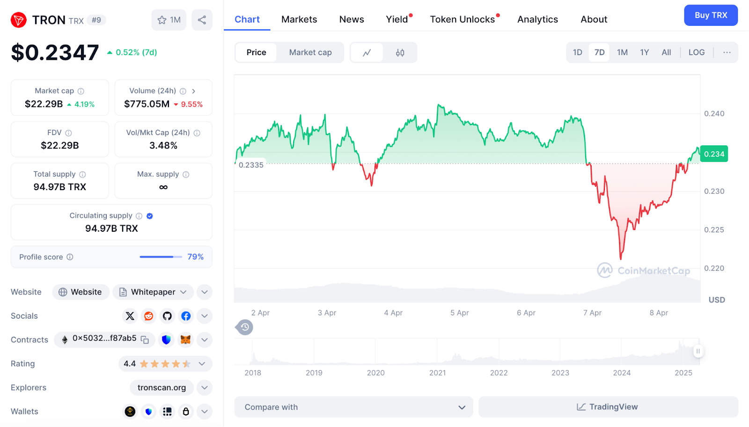Open the Website link button

81,292
